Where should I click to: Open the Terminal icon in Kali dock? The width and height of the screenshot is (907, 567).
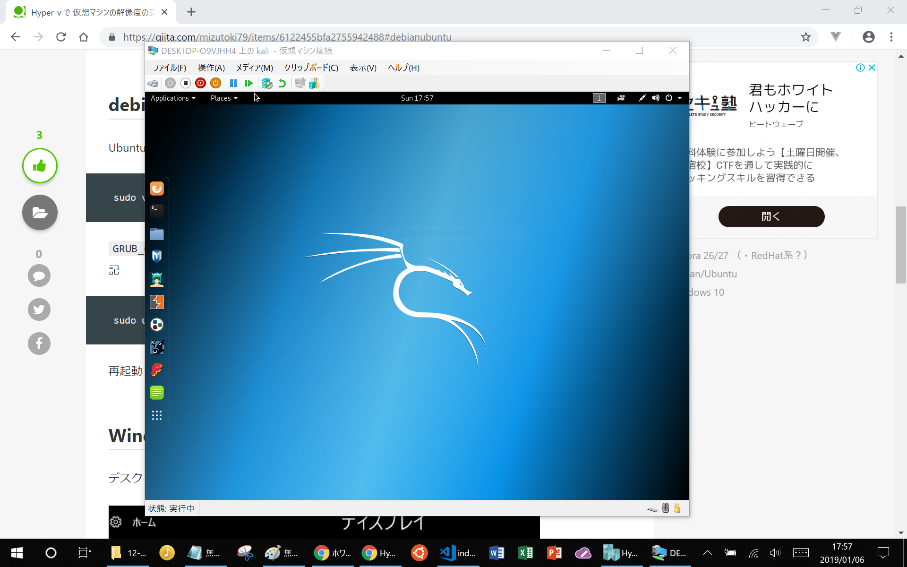[x=157, y=210]
